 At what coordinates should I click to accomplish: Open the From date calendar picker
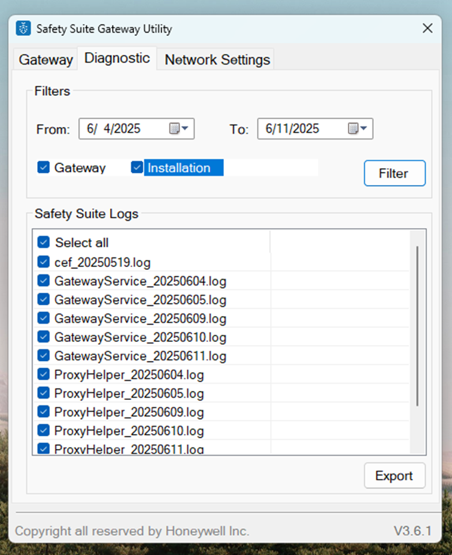click(179, 129)
